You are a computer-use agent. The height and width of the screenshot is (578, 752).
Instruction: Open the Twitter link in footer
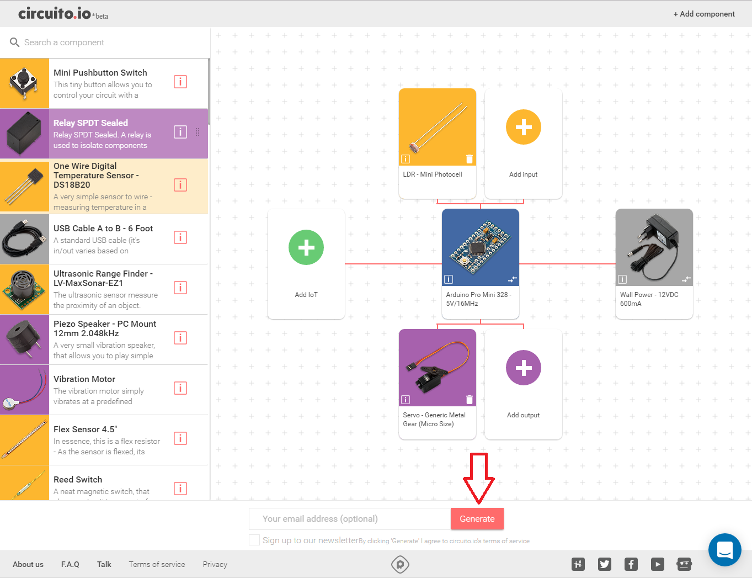605,564
